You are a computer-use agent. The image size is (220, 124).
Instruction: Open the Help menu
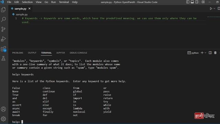coord(75,2)
